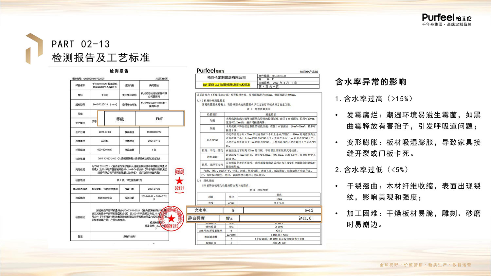Click the highlighted 含水率 label
This screenshot has width=491, height=276.
[x=201, y=210]
